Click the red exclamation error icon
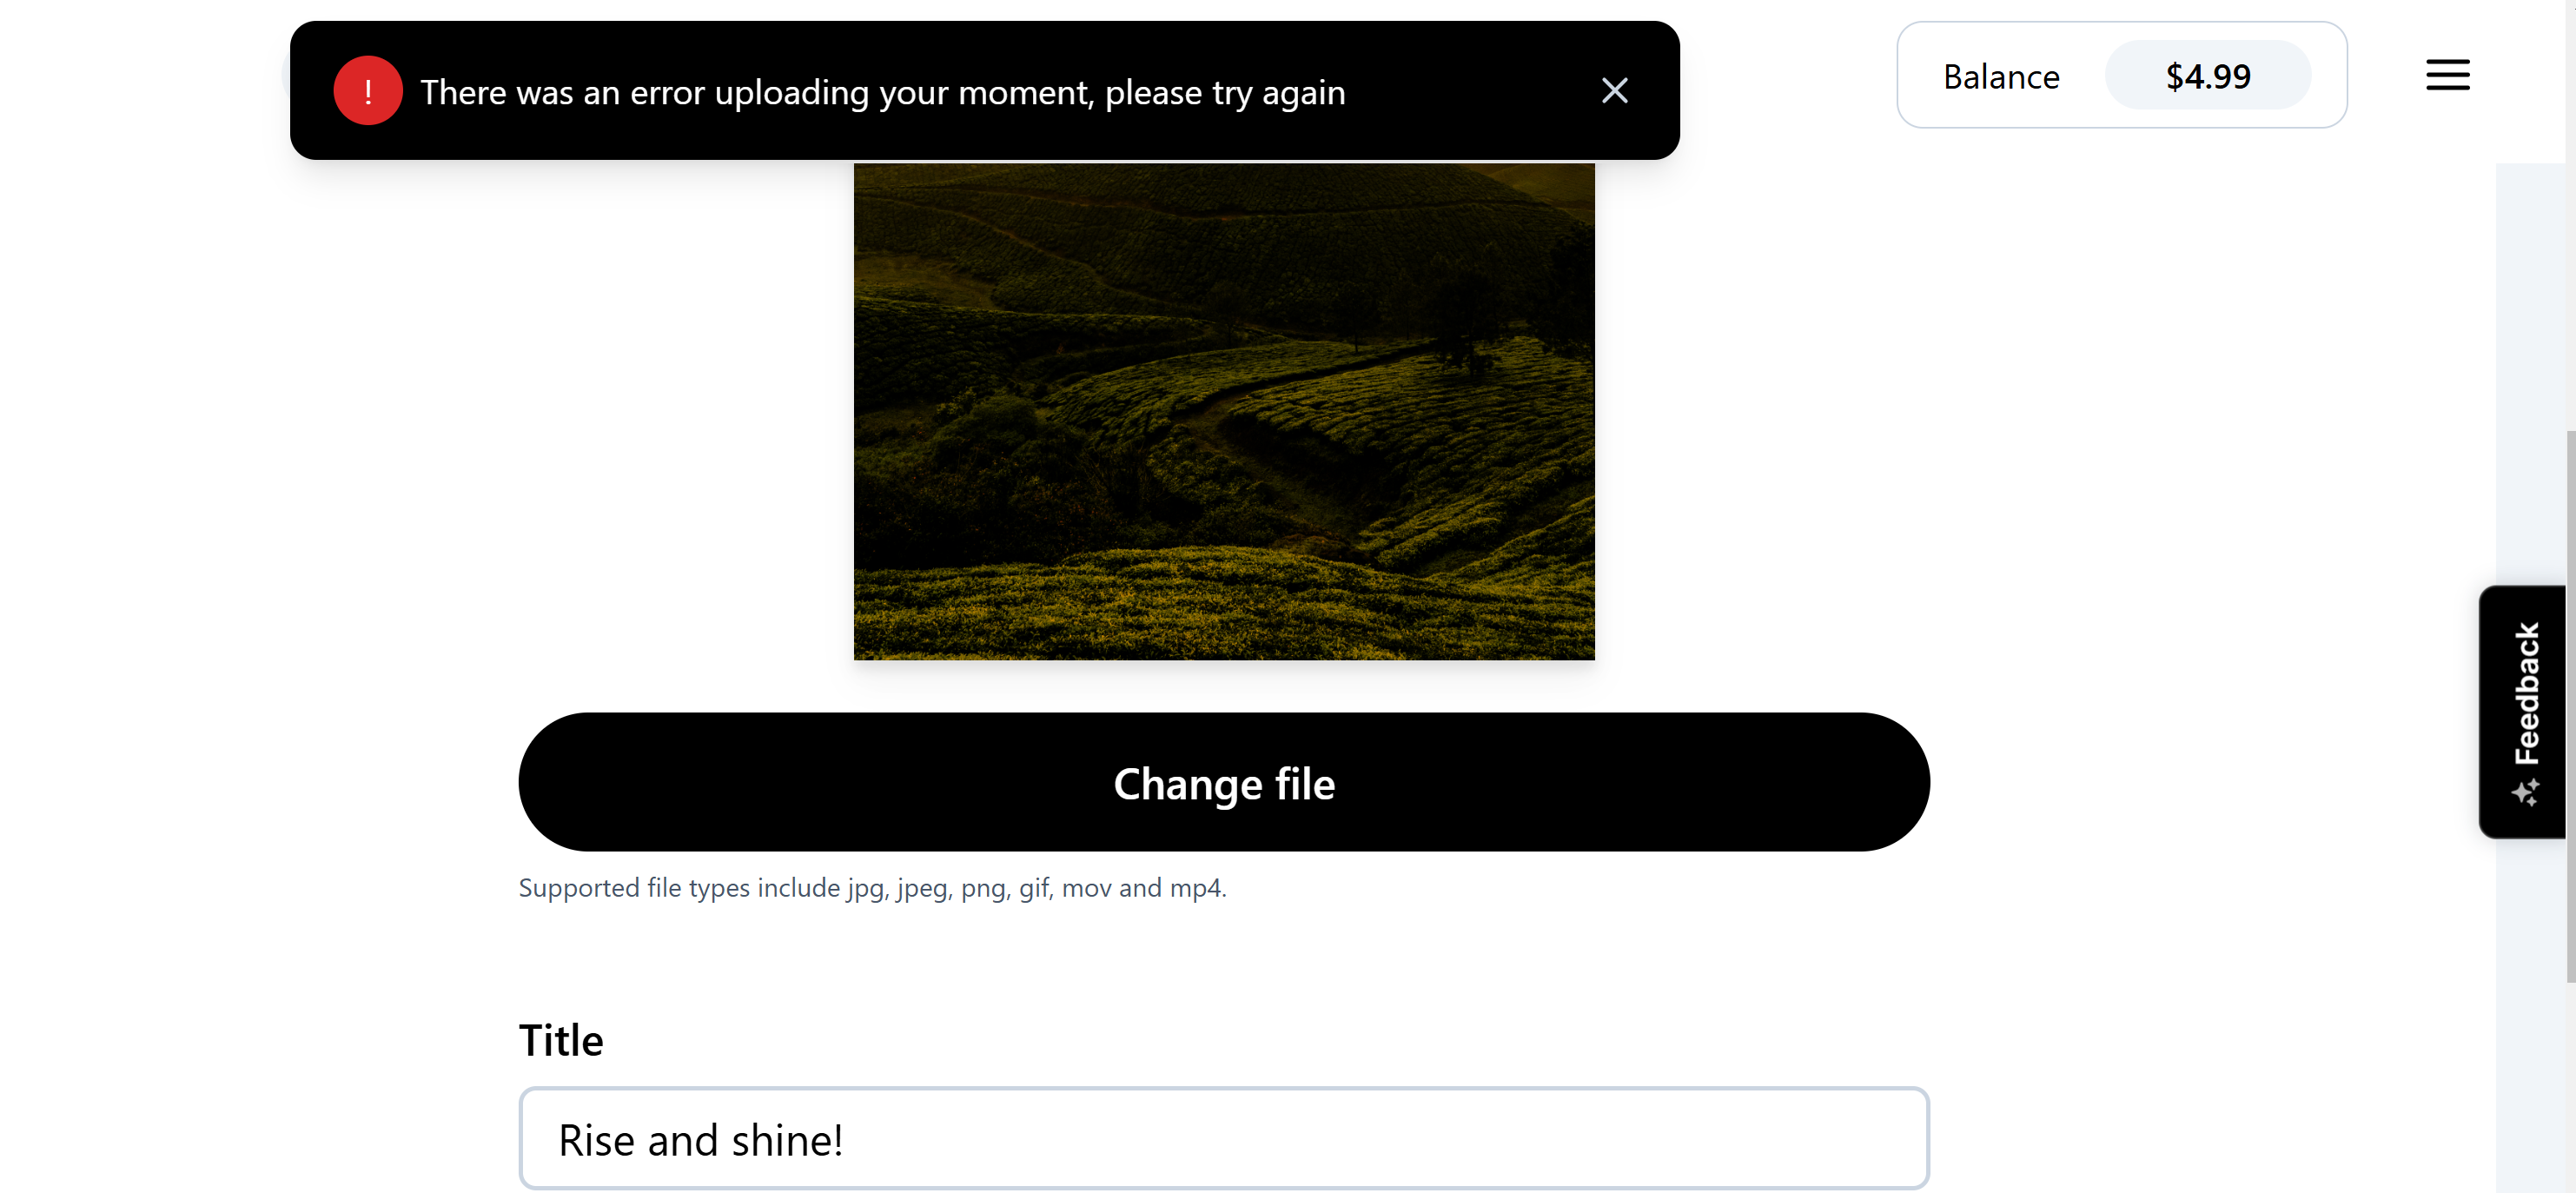Screen dimensions: 2576x1193 [368, 91]
